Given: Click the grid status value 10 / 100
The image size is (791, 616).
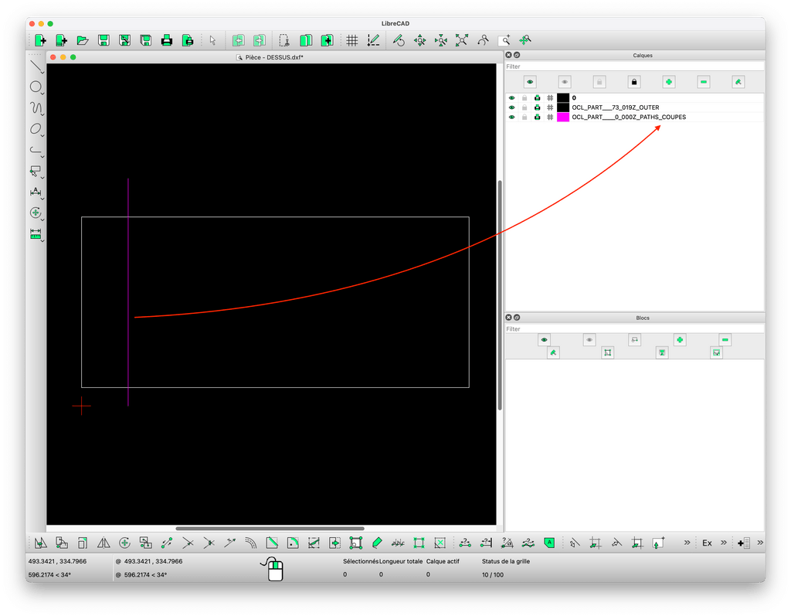Looking at the screenshot, I should [x=492, y=575].
